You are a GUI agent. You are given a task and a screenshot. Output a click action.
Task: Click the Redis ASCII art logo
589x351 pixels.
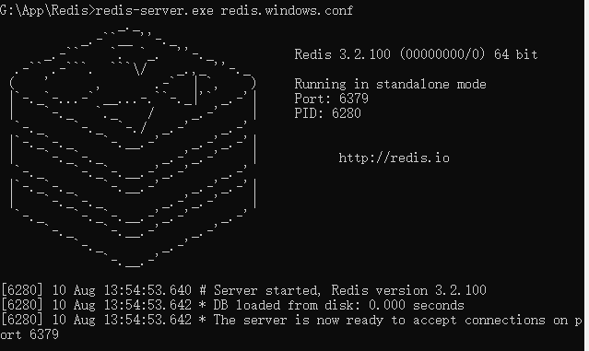[133, 147]
